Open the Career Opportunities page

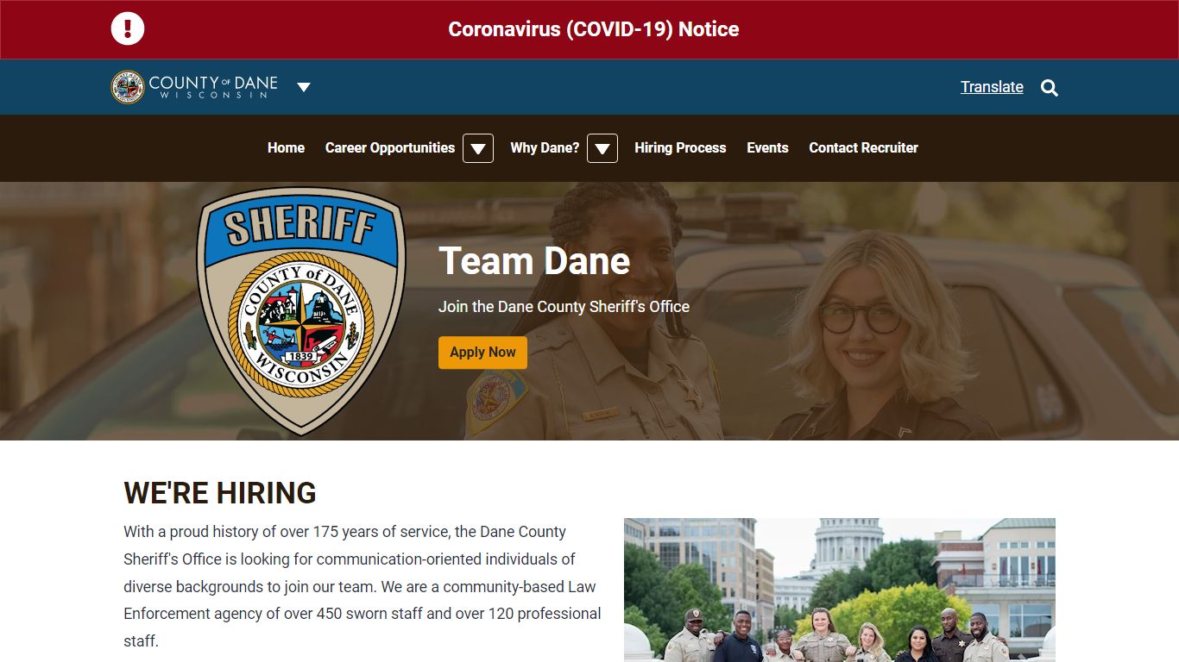[x=390, y=148]
